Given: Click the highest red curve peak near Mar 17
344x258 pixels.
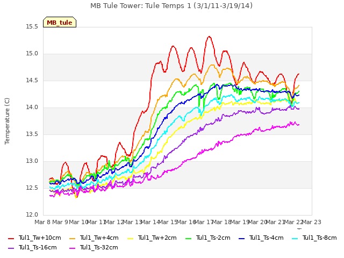Looking at the screenshot, I should pos(209,37).
